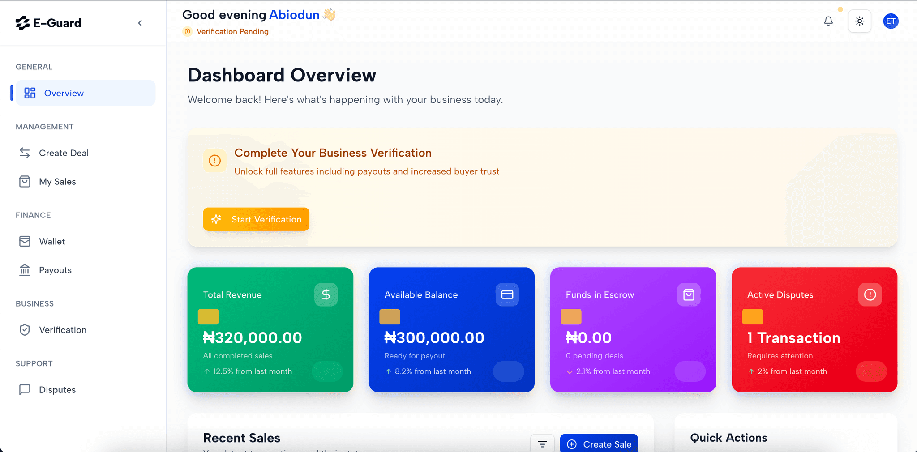Collapse the sidebar with the chevron
The image size is (917, 452).
coord(140,23)
